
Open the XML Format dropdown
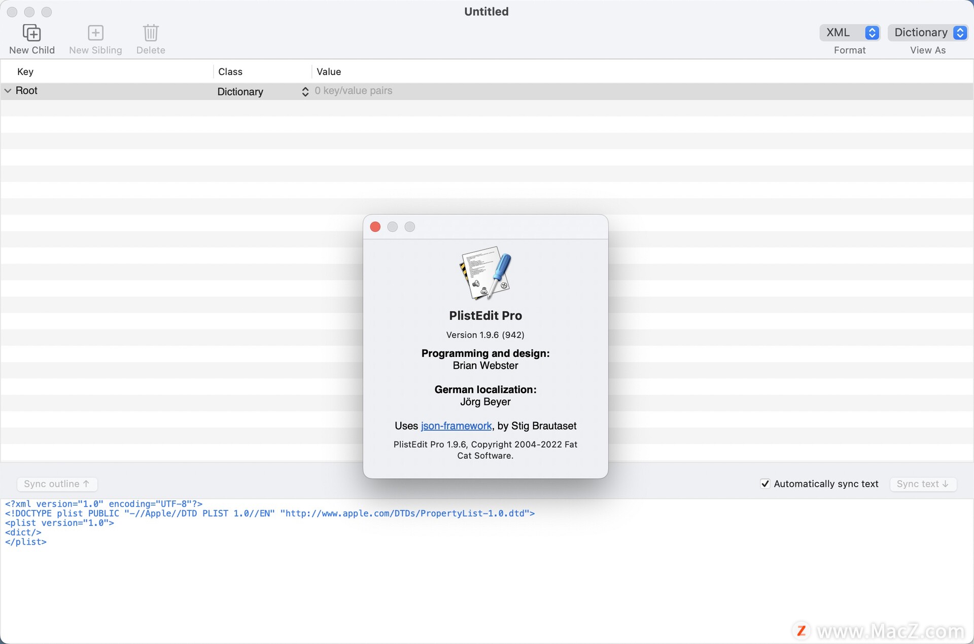[x=850, y=32]
